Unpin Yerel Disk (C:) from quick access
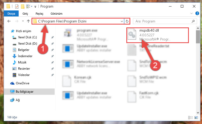This screenshot has height=124, width=202. 53,37
